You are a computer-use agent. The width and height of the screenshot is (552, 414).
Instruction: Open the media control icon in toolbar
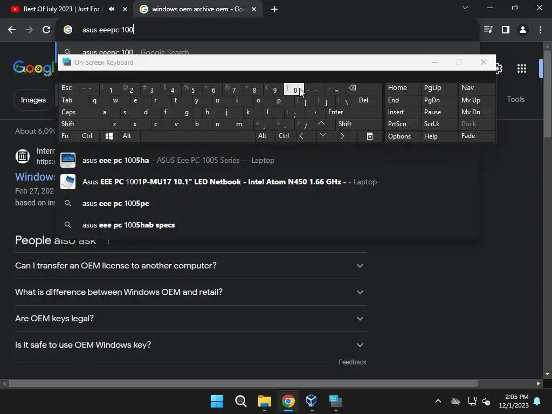click(x=488, y=30)
